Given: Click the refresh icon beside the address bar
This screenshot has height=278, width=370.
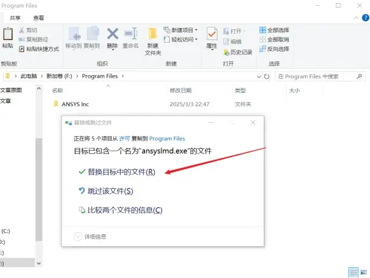Looking at the screenshot, I should (266, 76).
